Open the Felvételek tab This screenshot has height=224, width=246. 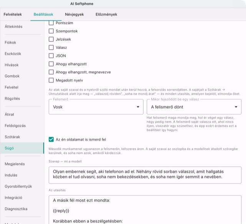click(x=13, y=15)
